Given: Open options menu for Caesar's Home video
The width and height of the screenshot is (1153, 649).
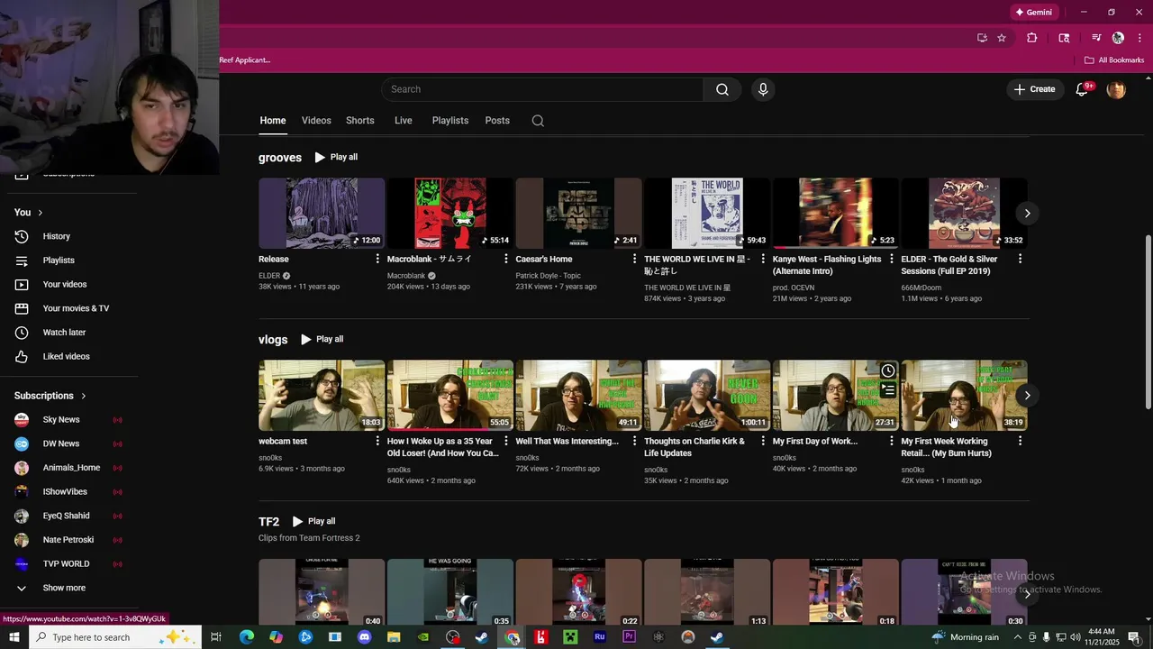Looking at the screenshot, I should (634, 259).
